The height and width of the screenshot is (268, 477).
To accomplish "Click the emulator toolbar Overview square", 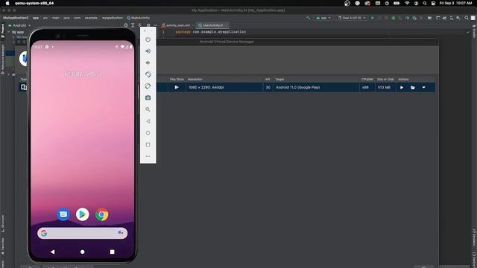I will 148,144.
